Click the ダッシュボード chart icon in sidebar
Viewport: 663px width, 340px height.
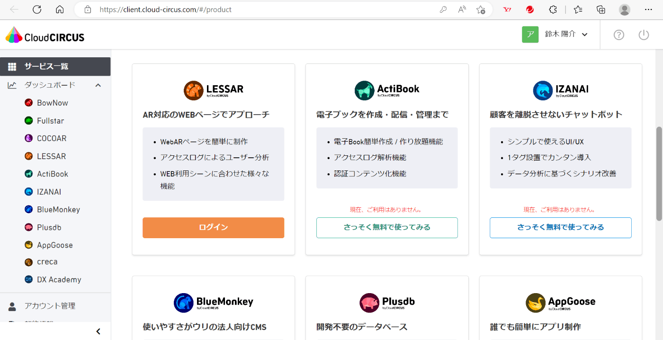[12, 85]
